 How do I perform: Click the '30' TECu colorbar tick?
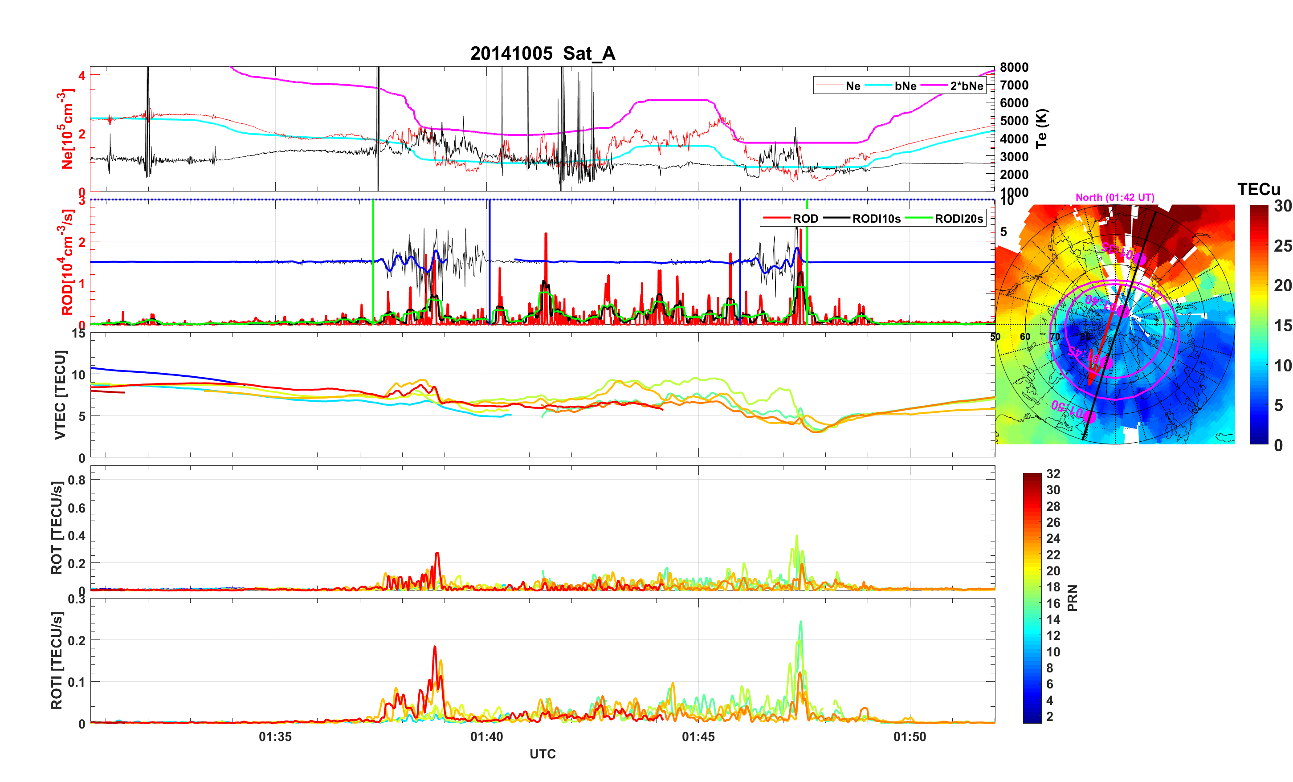[x=1283, y=206]
